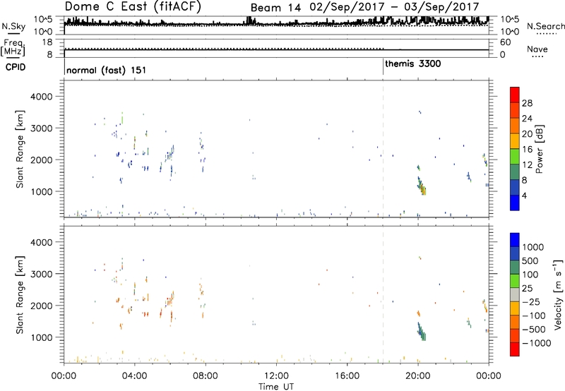Screen dimensions: 565x391
Task: Click the '08:00' time tick label
Action: tap(206, 376)
